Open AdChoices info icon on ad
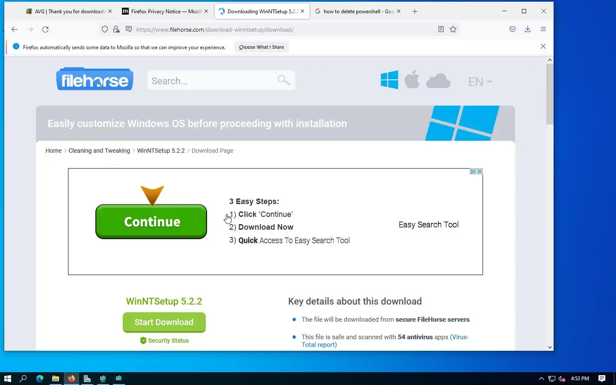The image size is (616, 385). 473,172
